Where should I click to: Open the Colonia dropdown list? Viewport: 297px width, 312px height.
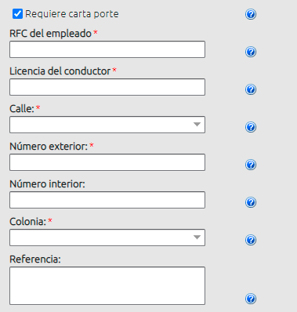pyautogui.click(x=107, y=238)
